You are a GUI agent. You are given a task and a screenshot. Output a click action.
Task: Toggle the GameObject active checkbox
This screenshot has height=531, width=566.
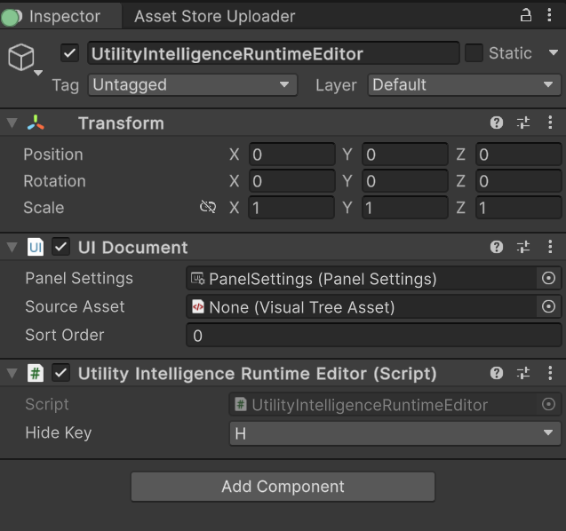coord(69,53)
